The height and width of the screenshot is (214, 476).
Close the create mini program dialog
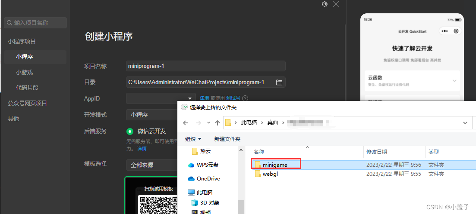tap(336, 4)
